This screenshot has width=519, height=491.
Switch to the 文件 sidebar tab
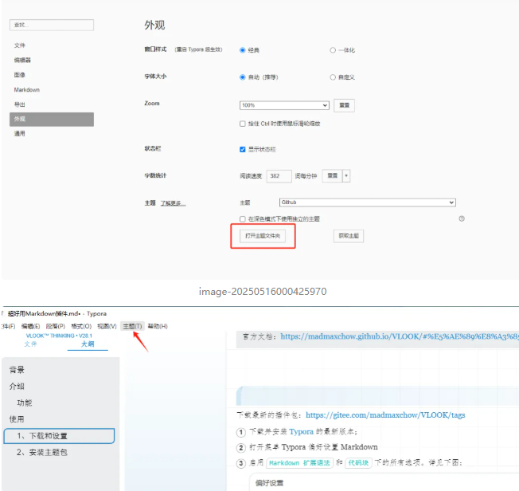point(30,344)
